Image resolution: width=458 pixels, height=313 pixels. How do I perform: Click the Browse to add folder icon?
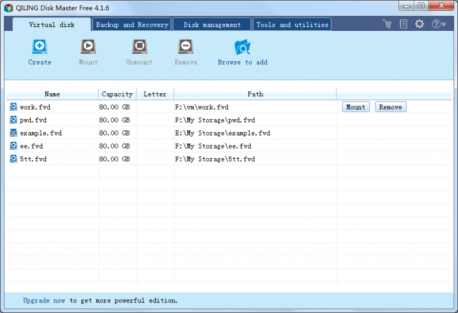(x=242, y=47)
